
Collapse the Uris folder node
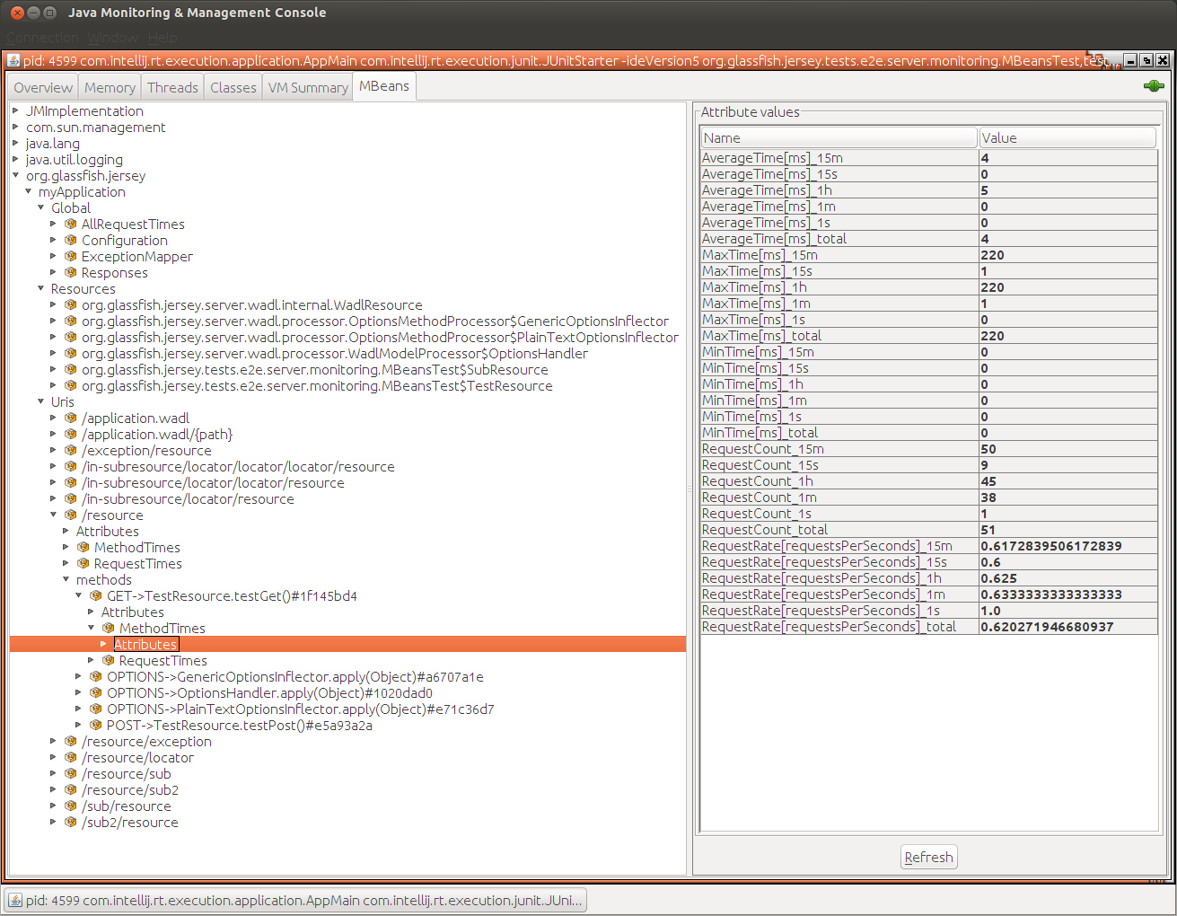[x=40, y=402]
